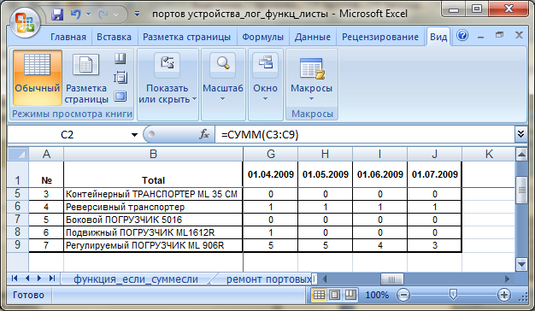Select column A header
Viewport: 535px width, 311px height.
pyautogui.click(x=46, y=154)
